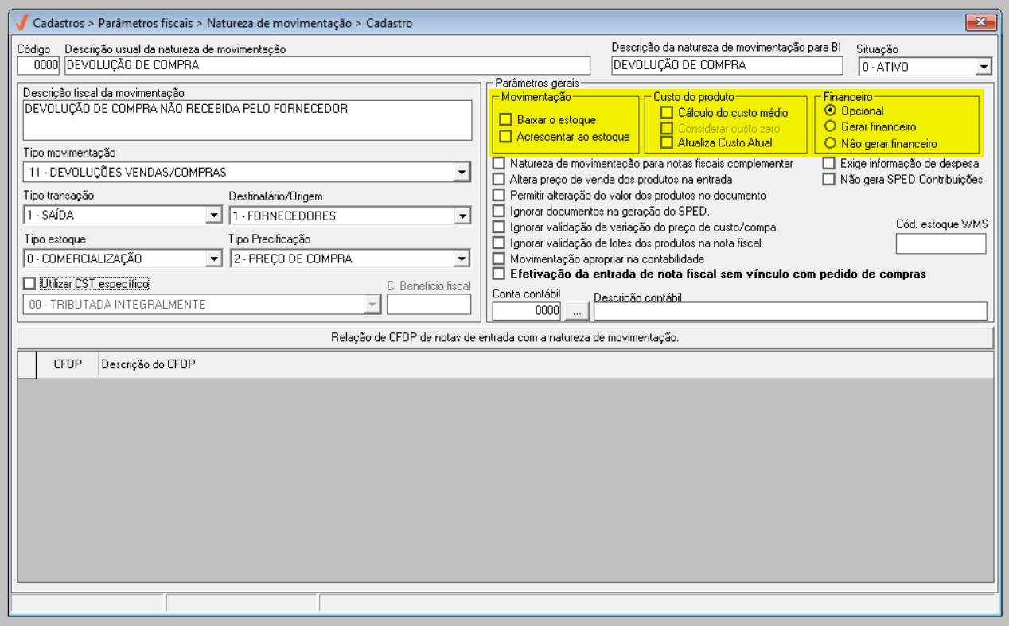Enable 'Atualiza Custo Atual' checkbox
This screenshot has width=1009, height=626.
(667, 143)
